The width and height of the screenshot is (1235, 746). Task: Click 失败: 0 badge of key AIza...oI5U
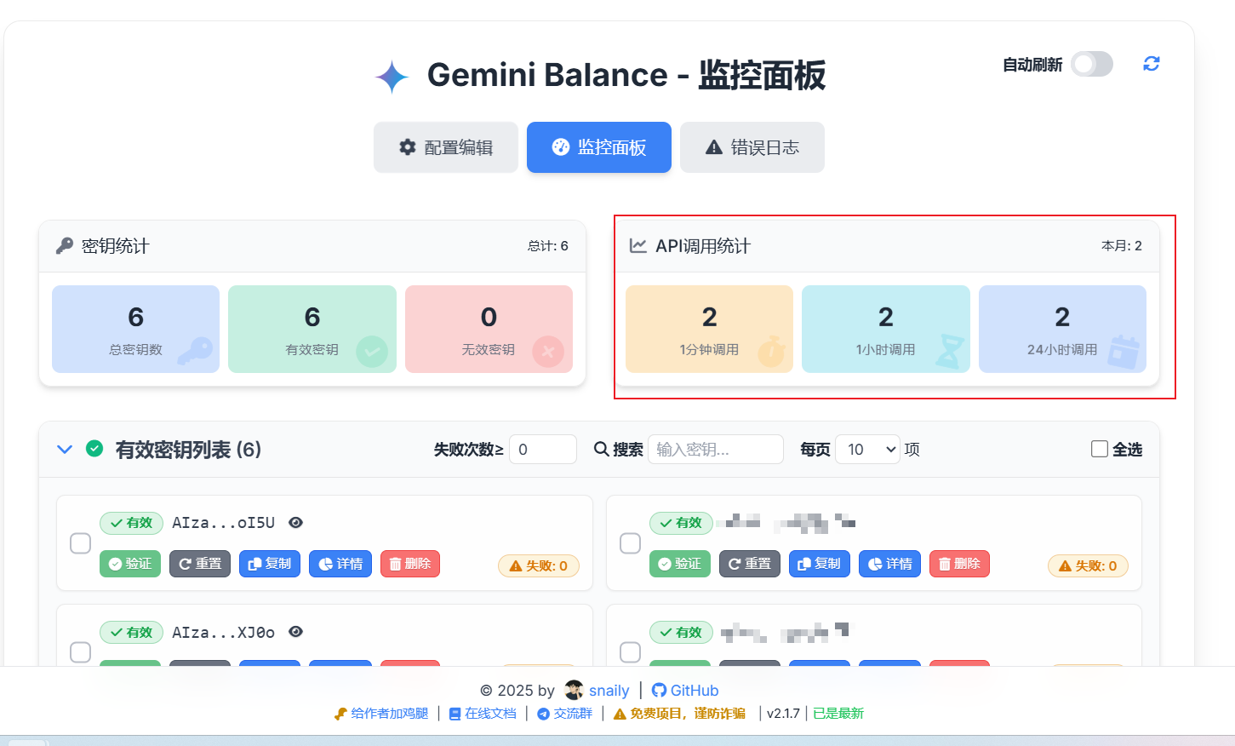[539, 565]
